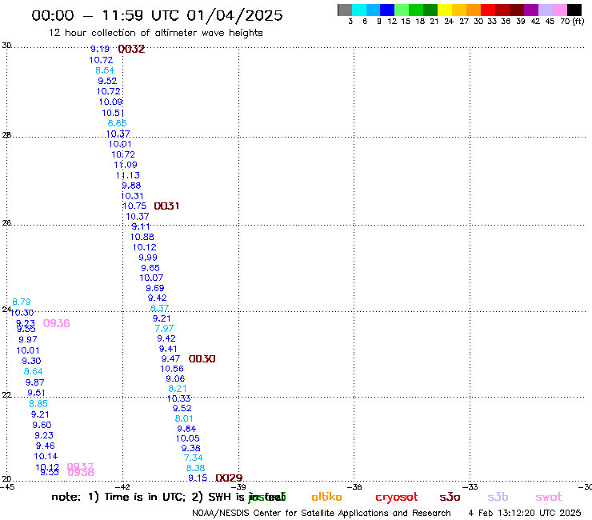Click the highest reading 11.13
This screenshot has height=520, width=592.
tap(128, 175)
